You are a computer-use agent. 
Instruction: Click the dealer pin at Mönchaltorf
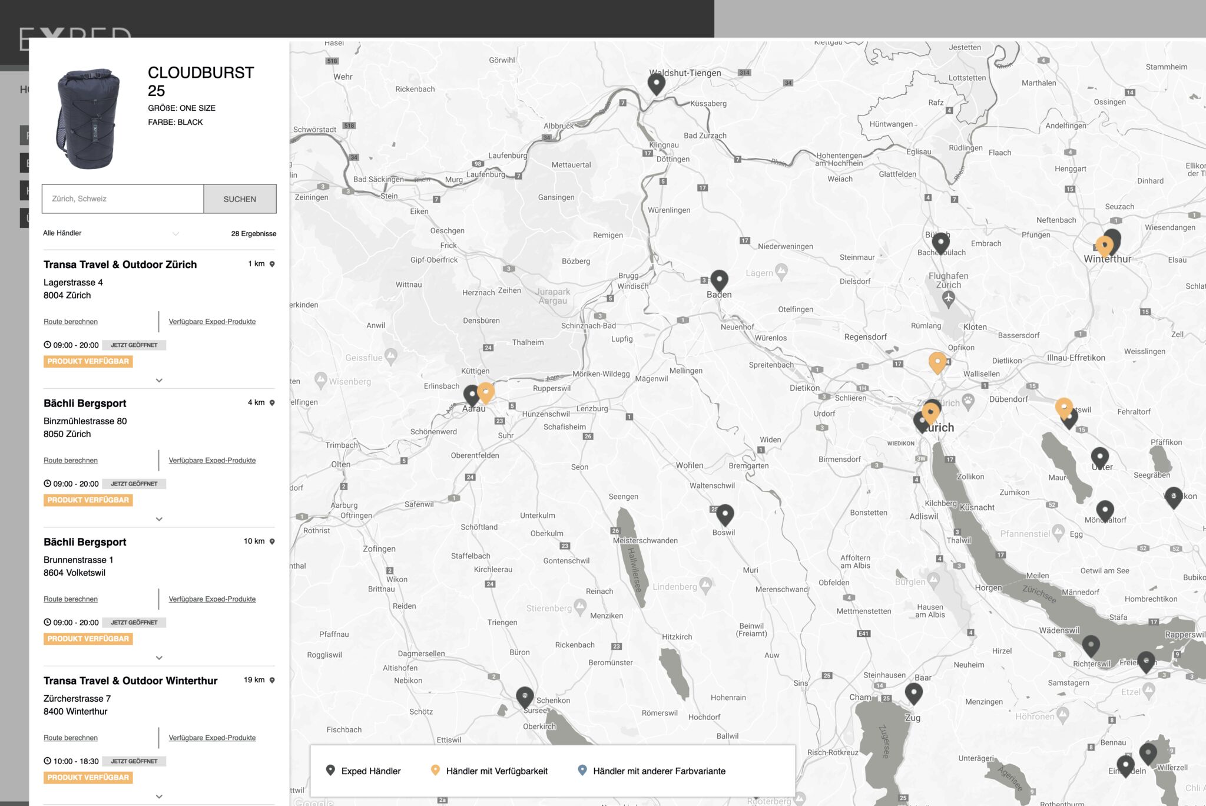1105,511
